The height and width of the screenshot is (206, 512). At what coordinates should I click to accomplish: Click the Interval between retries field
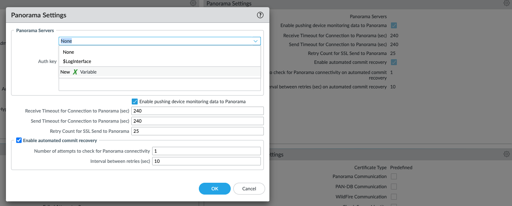tap(206, 161)
